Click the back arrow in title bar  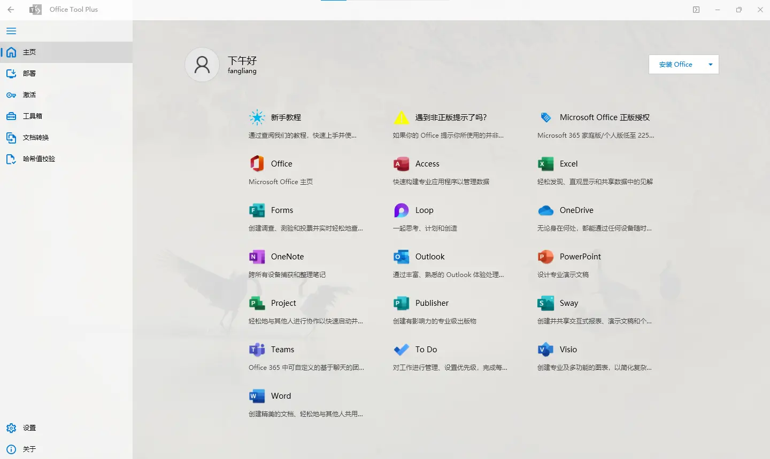pyautogui.click(x=11, y=10)
